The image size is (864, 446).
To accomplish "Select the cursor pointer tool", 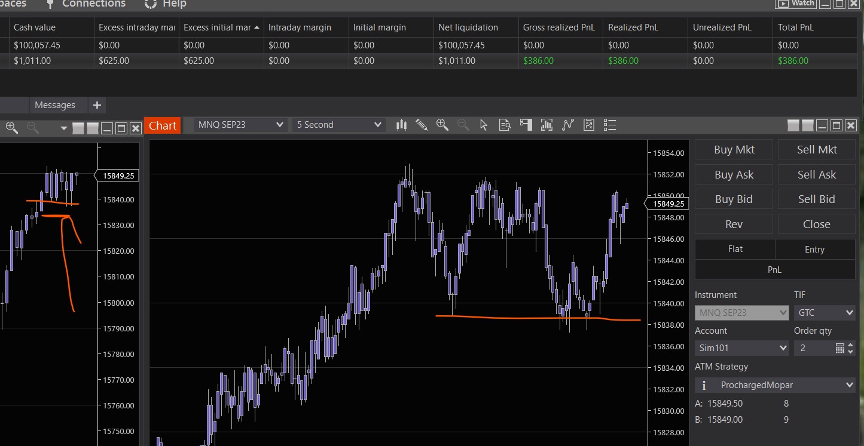I will coord(484,125).
